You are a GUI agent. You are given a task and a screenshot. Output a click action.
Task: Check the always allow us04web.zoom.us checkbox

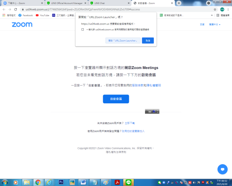[x=83, y=29]
